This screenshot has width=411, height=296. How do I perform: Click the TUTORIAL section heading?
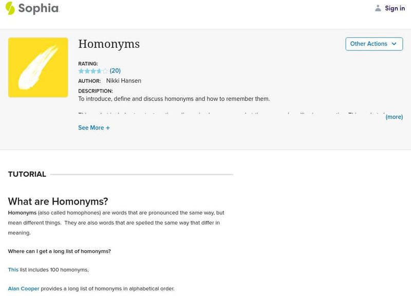[27, 174]
